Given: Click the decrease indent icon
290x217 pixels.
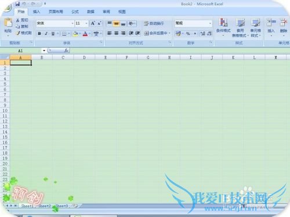Looking at the screenshot, I should 131,33.
